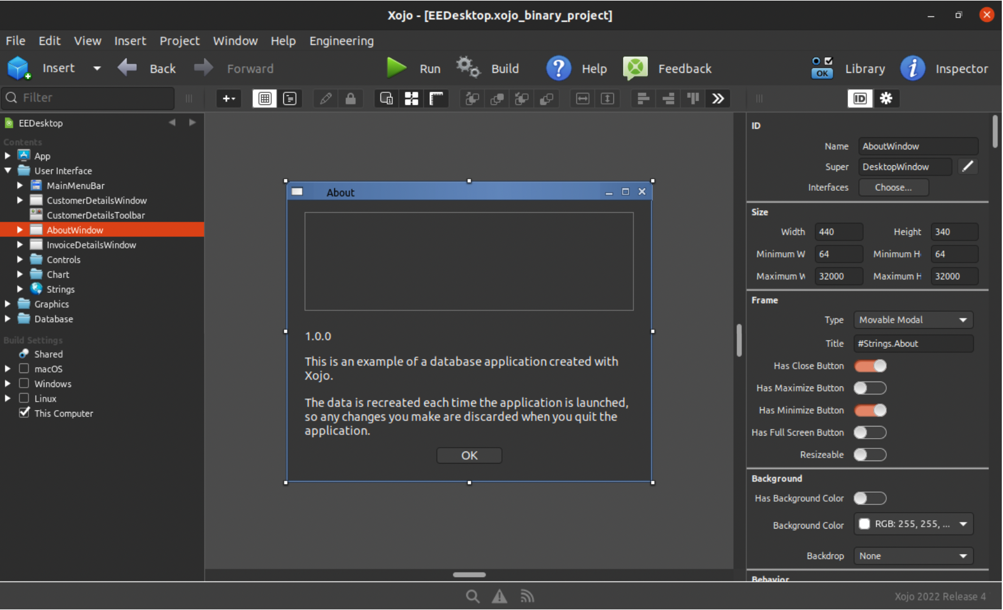Viewport: 1003px width, 610px height.
Task: Switch to code editor view icon
Action: (x=290, y=98)
